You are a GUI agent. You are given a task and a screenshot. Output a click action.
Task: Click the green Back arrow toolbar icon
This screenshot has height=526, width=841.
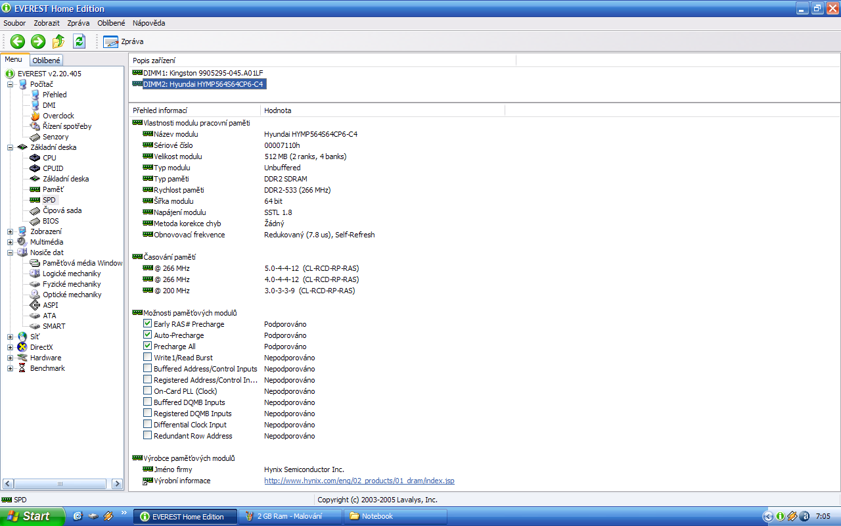pos(18,41)
